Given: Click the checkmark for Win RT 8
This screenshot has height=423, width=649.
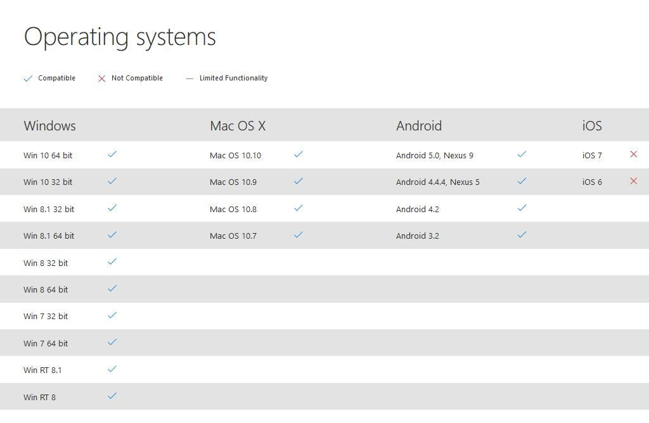Looking at the screenshot, I should click(112, 396).
